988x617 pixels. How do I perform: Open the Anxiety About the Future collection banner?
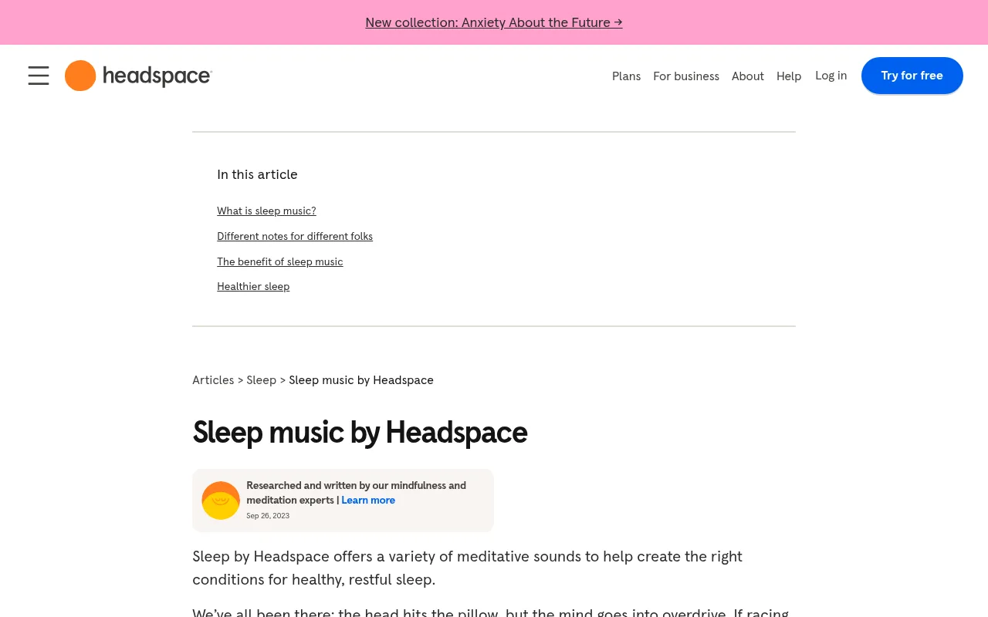tap(494, 22)
